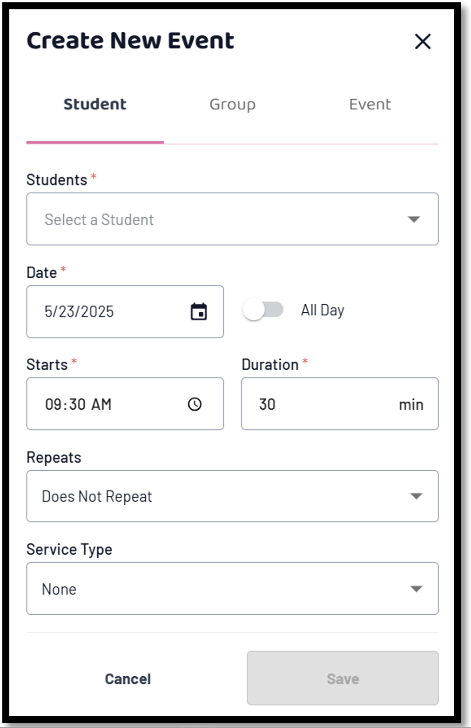Click the Duration field showing 30

[340, 404]
